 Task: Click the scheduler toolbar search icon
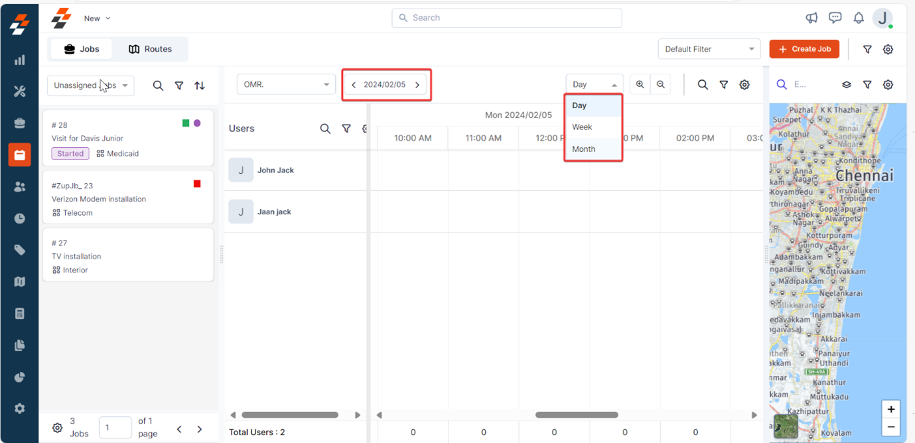[703, 84]
